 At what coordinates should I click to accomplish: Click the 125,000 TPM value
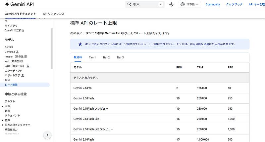pyautogui.click(x=202, y=88)
